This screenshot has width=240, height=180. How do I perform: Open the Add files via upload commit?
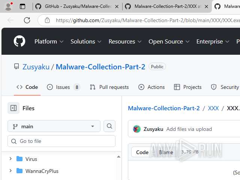[189, 129]
